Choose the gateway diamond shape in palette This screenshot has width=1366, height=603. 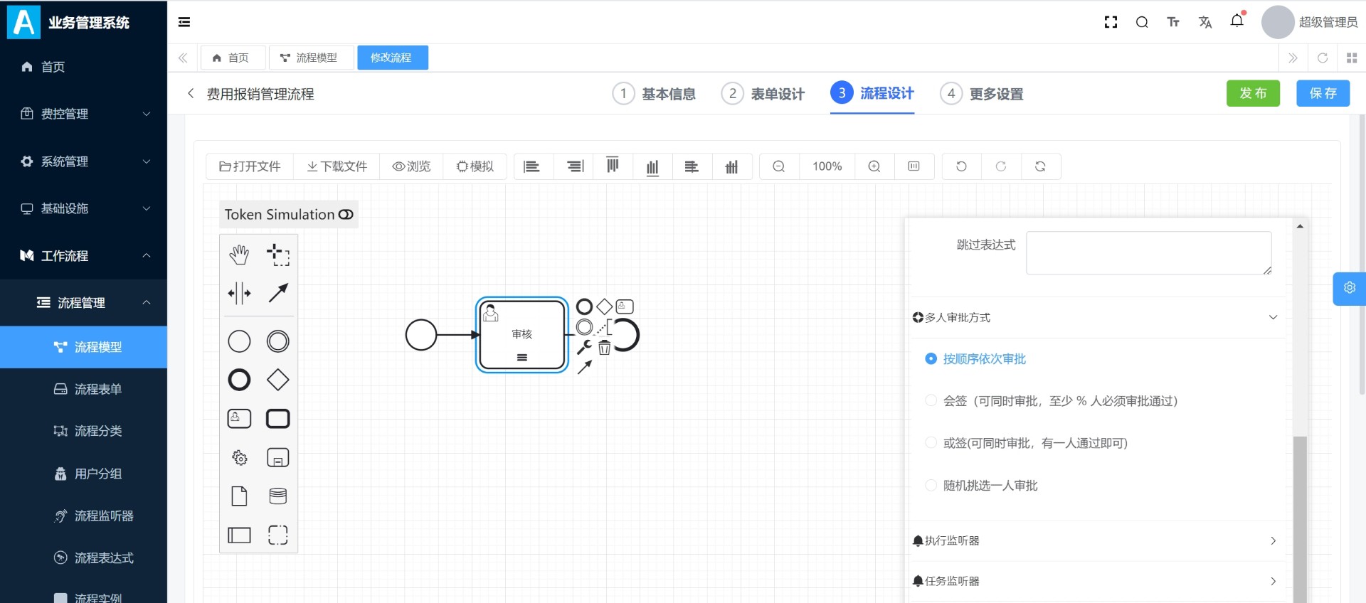tap(277, 380)
